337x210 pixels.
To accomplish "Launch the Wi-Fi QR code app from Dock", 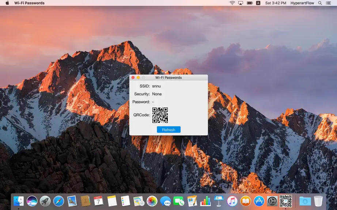I will [x=285, y=201].
